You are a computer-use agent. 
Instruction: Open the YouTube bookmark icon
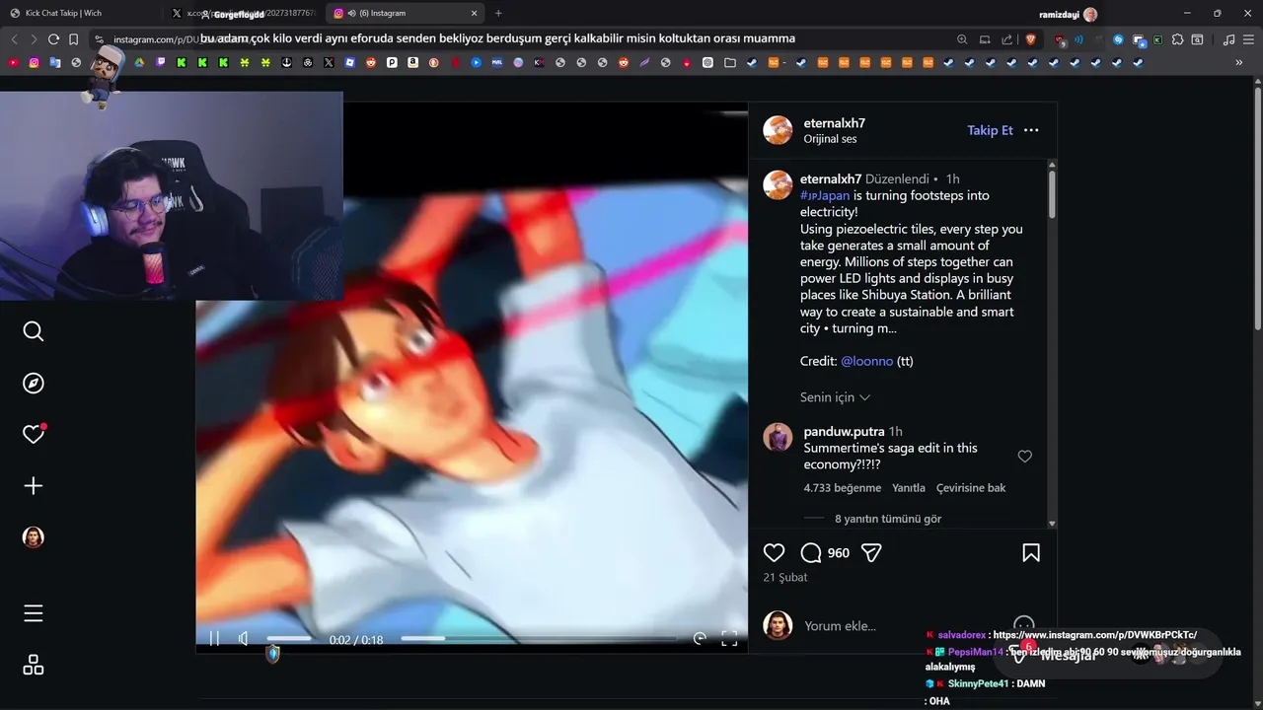pyautogui.click(x=13, y=62)
